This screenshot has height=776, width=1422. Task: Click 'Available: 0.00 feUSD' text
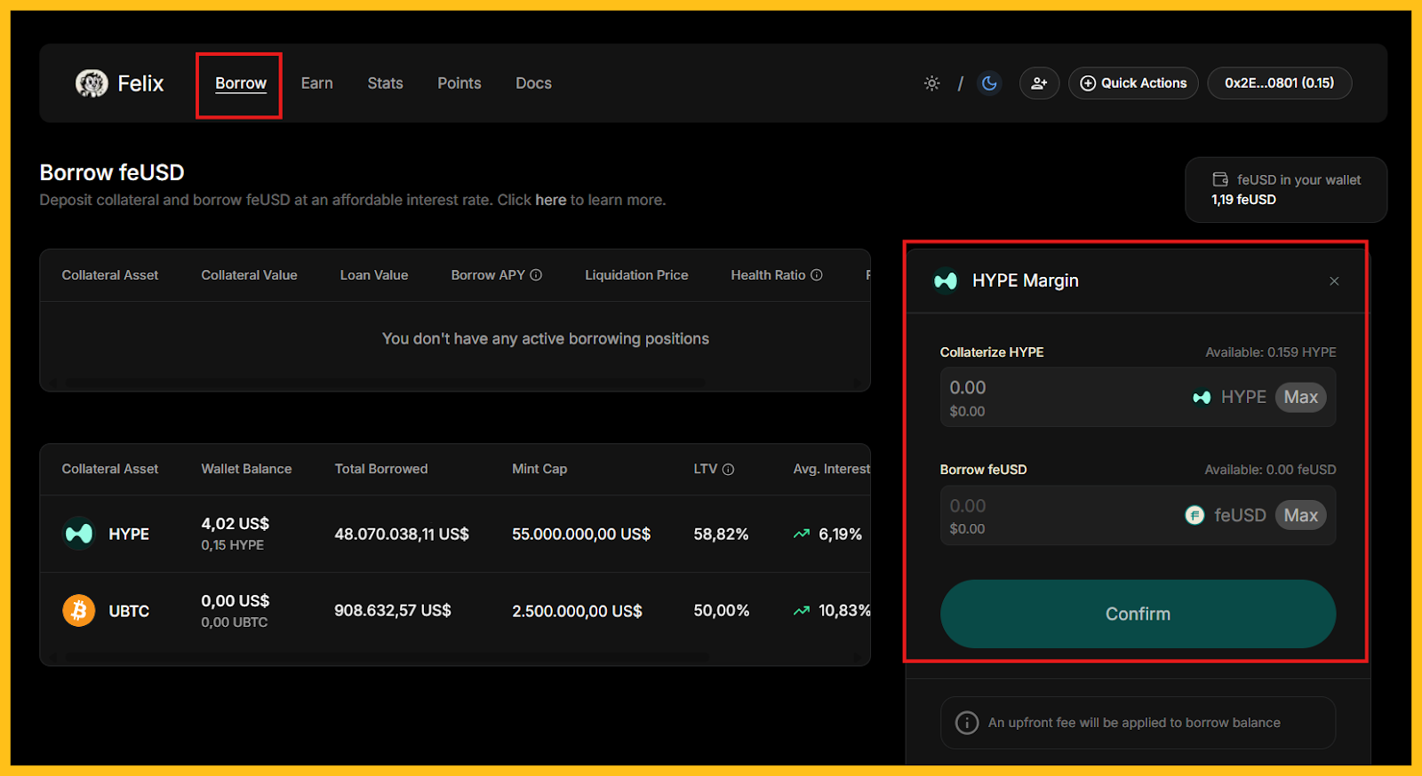click(x=1270, y=470)
